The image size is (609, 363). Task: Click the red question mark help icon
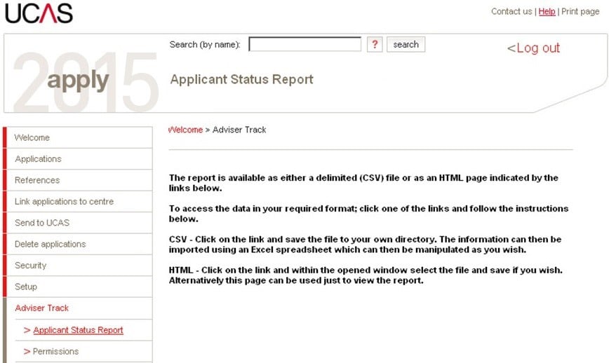pos(375,44)
